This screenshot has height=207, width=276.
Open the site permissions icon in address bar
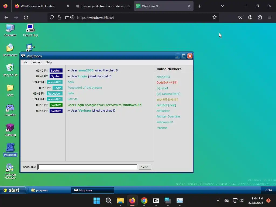coord(67,18)
